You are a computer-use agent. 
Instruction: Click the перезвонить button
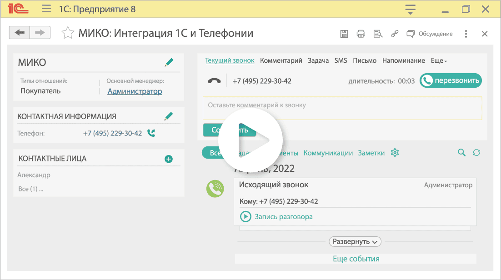[451, 80]
